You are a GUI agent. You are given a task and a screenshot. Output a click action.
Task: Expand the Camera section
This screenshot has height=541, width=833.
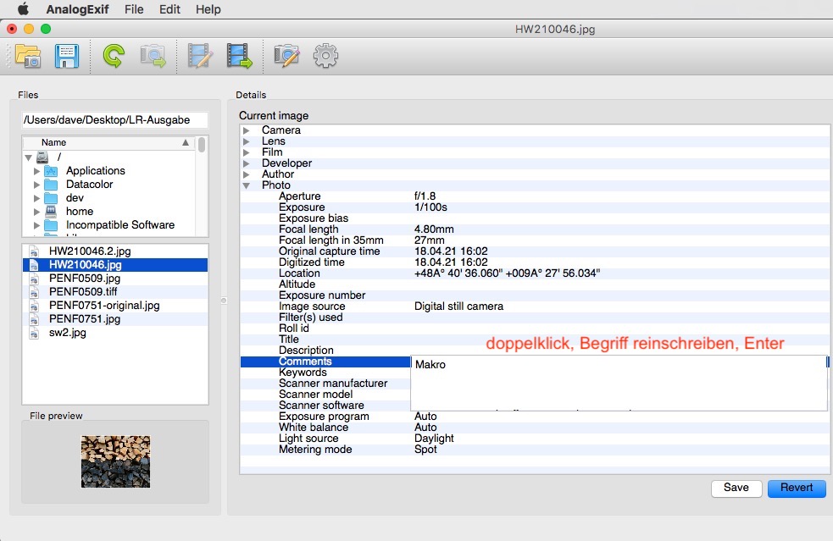coord(247,130)
